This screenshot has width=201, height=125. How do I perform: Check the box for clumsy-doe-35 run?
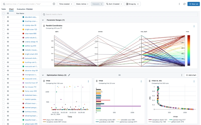[x=4, y=25]
